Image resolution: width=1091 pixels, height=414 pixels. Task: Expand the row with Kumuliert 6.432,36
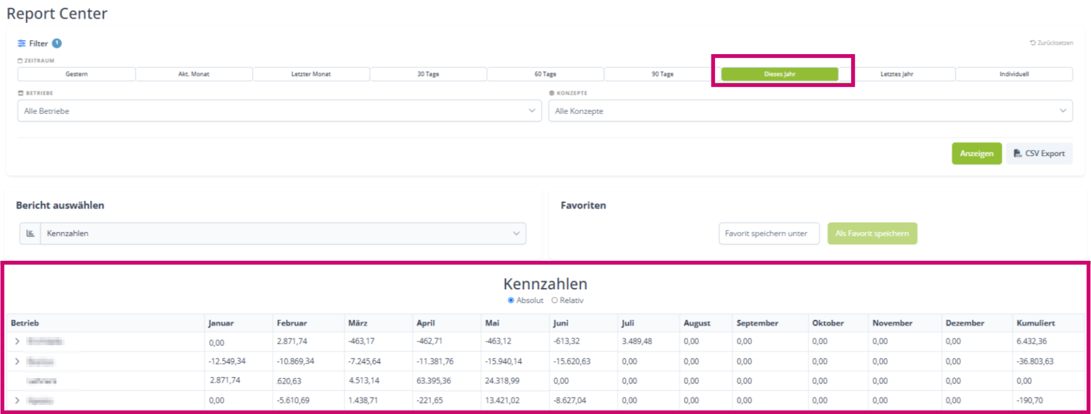point(17,341)
